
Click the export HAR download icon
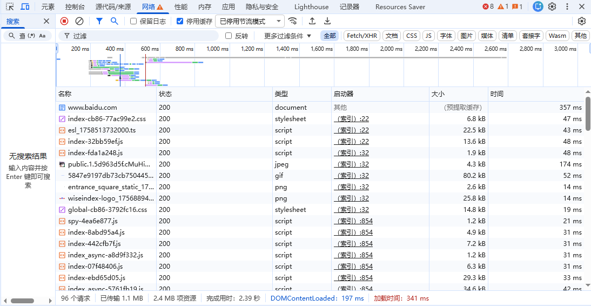tap(327, 21)
